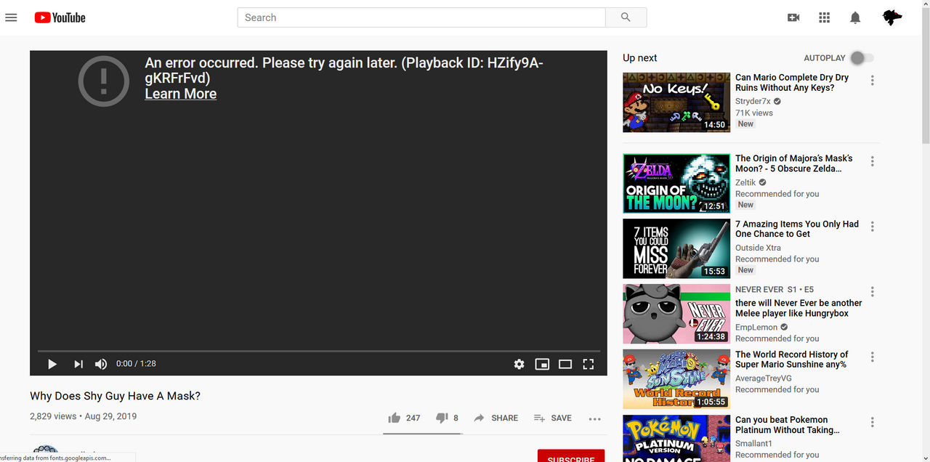Mute the video volume

click(x=101, y=364)
